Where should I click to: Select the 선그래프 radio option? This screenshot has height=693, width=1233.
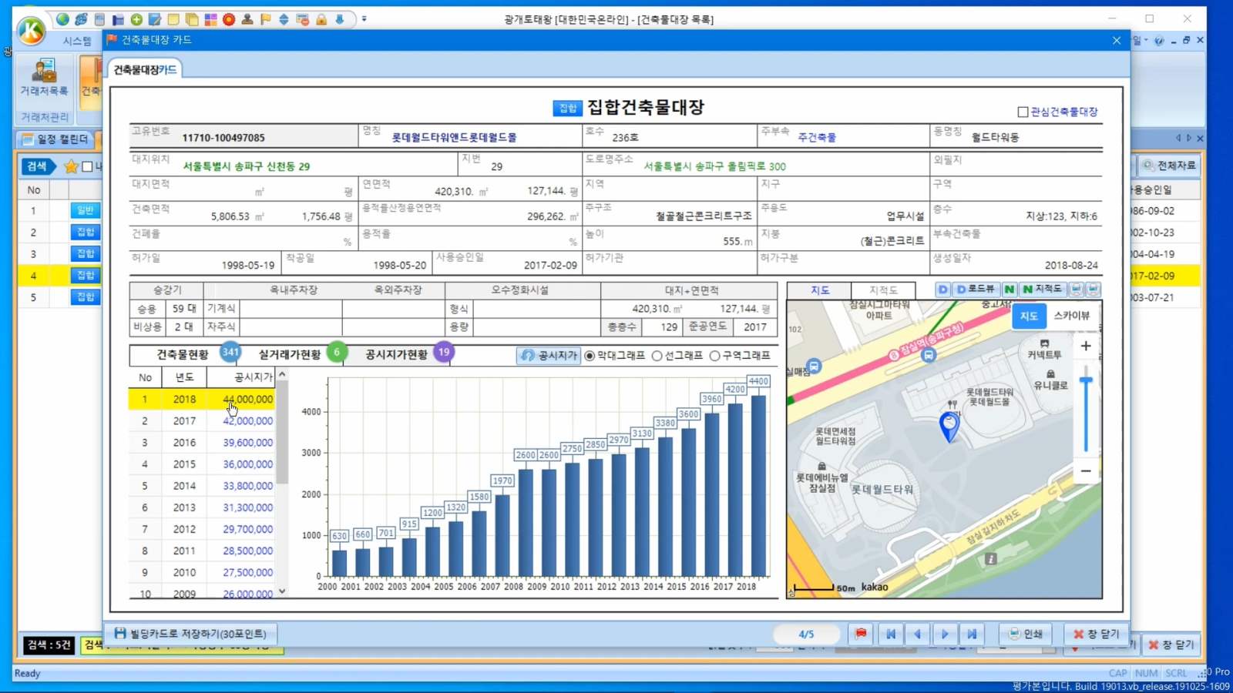pyautogui.click(x=657, y=356)
